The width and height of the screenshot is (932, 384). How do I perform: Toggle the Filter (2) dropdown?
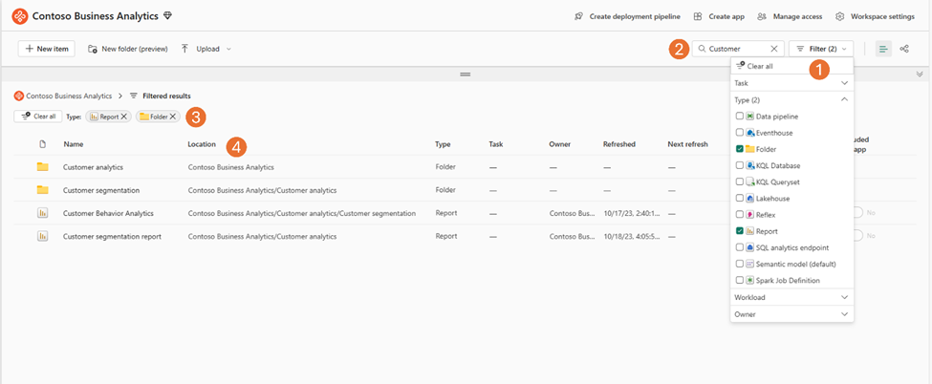(x=821, y=49)
